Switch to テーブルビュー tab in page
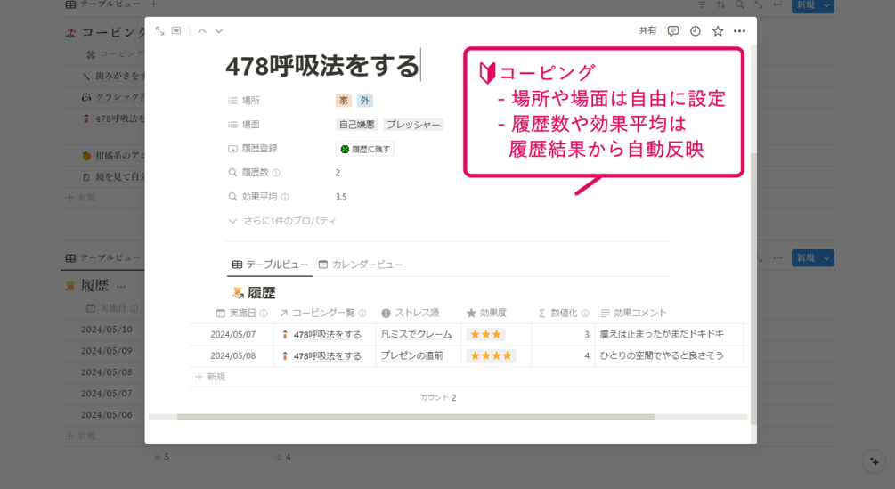Screen dimensions: 895x489 270,265
